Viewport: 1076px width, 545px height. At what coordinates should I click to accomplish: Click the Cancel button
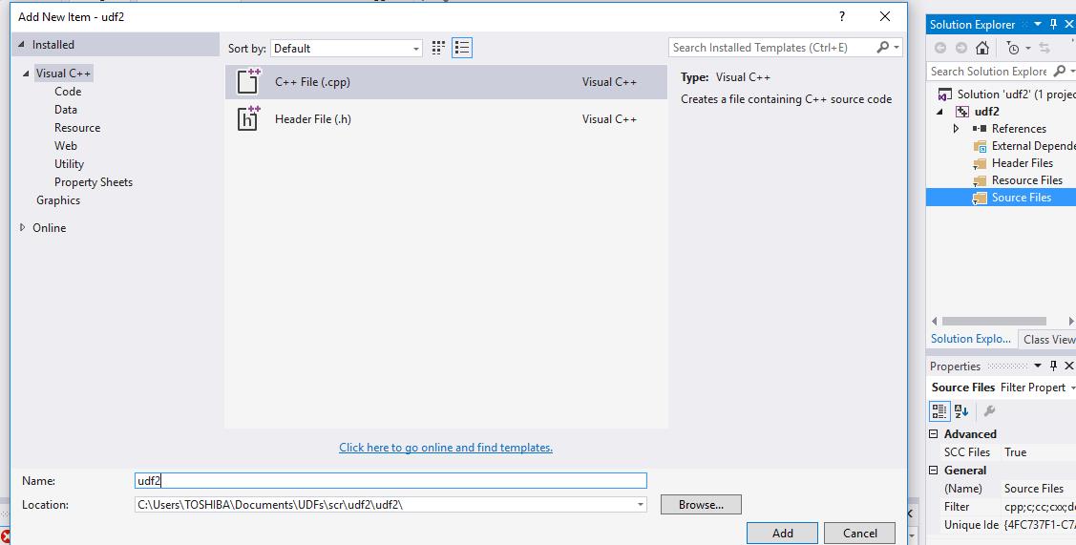pos(860,534)
